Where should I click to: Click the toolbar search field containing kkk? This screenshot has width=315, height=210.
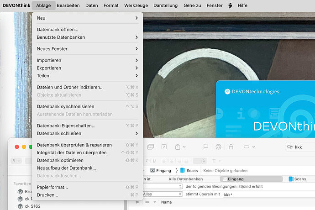[x=300, y=147]
